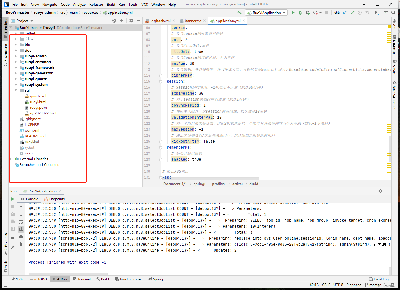Open Project panel settings gear

tap(131, 21)
